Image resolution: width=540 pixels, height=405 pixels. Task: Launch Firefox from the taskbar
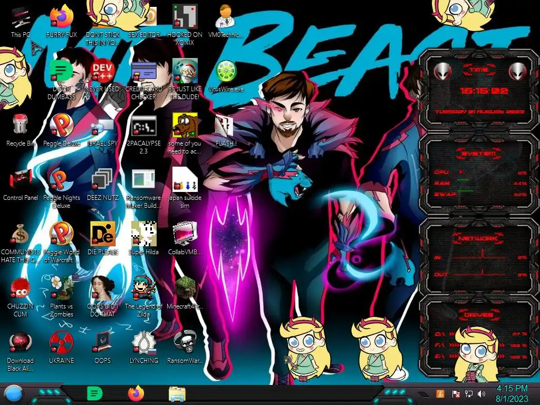(136, 393)
